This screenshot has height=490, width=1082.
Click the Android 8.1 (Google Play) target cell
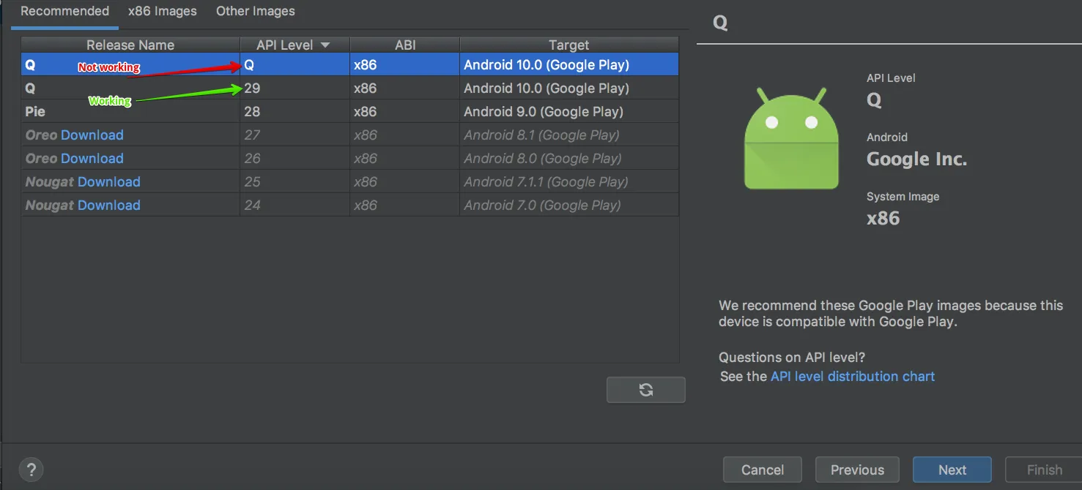pyautogui.click(x=569, y=135)
